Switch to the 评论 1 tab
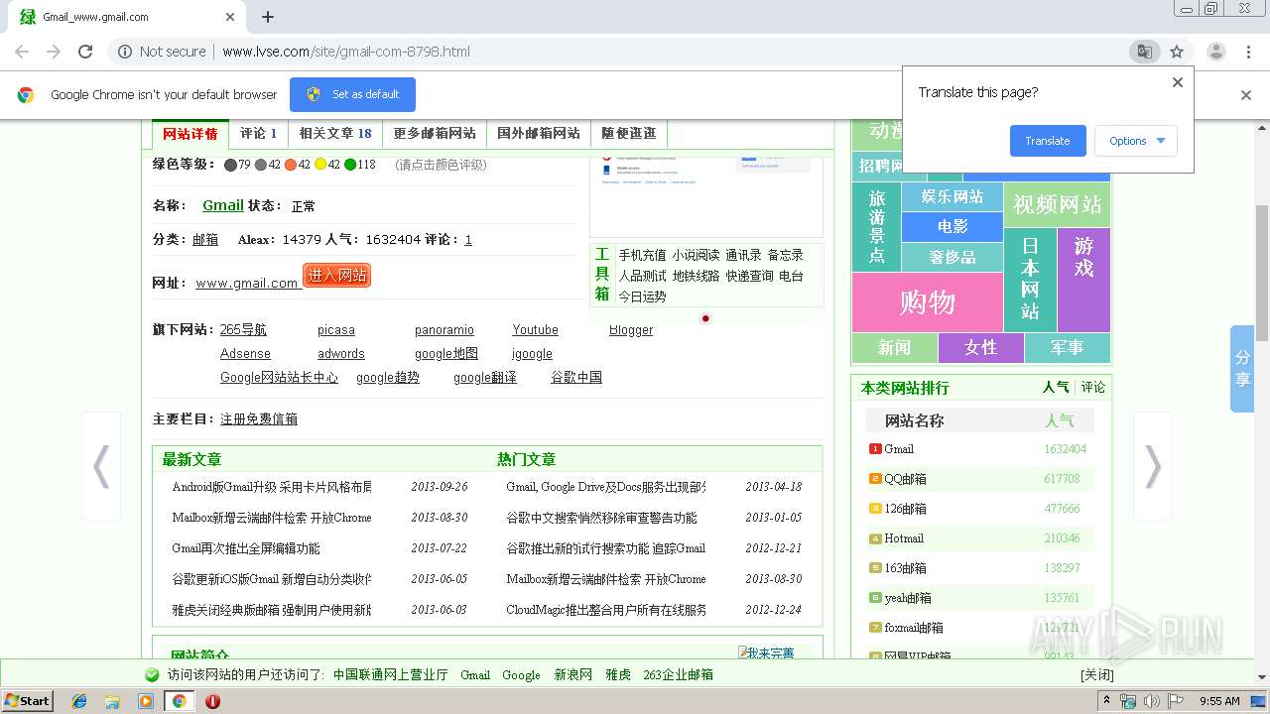 [x=258, y=134]
